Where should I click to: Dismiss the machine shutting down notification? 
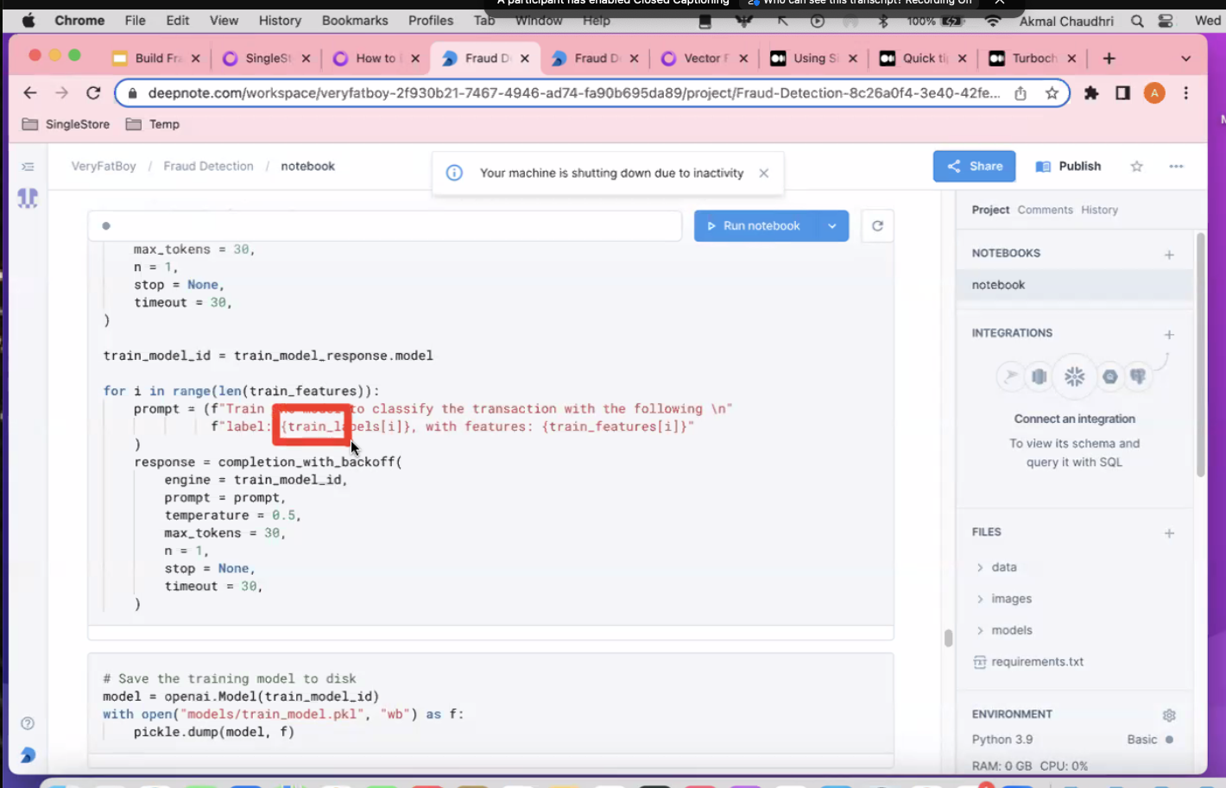pos(763,173)
